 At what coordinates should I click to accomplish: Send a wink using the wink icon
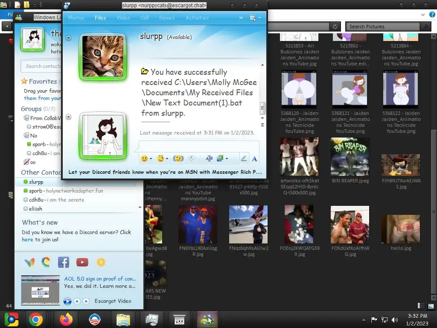160,159
